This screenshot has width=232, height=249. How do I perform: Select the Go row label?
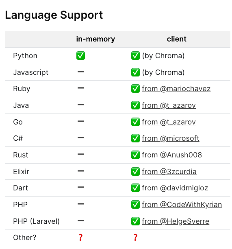click(18, 122)
